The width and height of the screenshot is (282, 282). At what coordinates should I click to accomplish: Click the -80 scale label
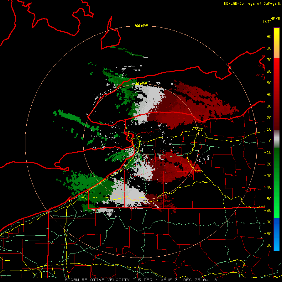tap(268, 234)
